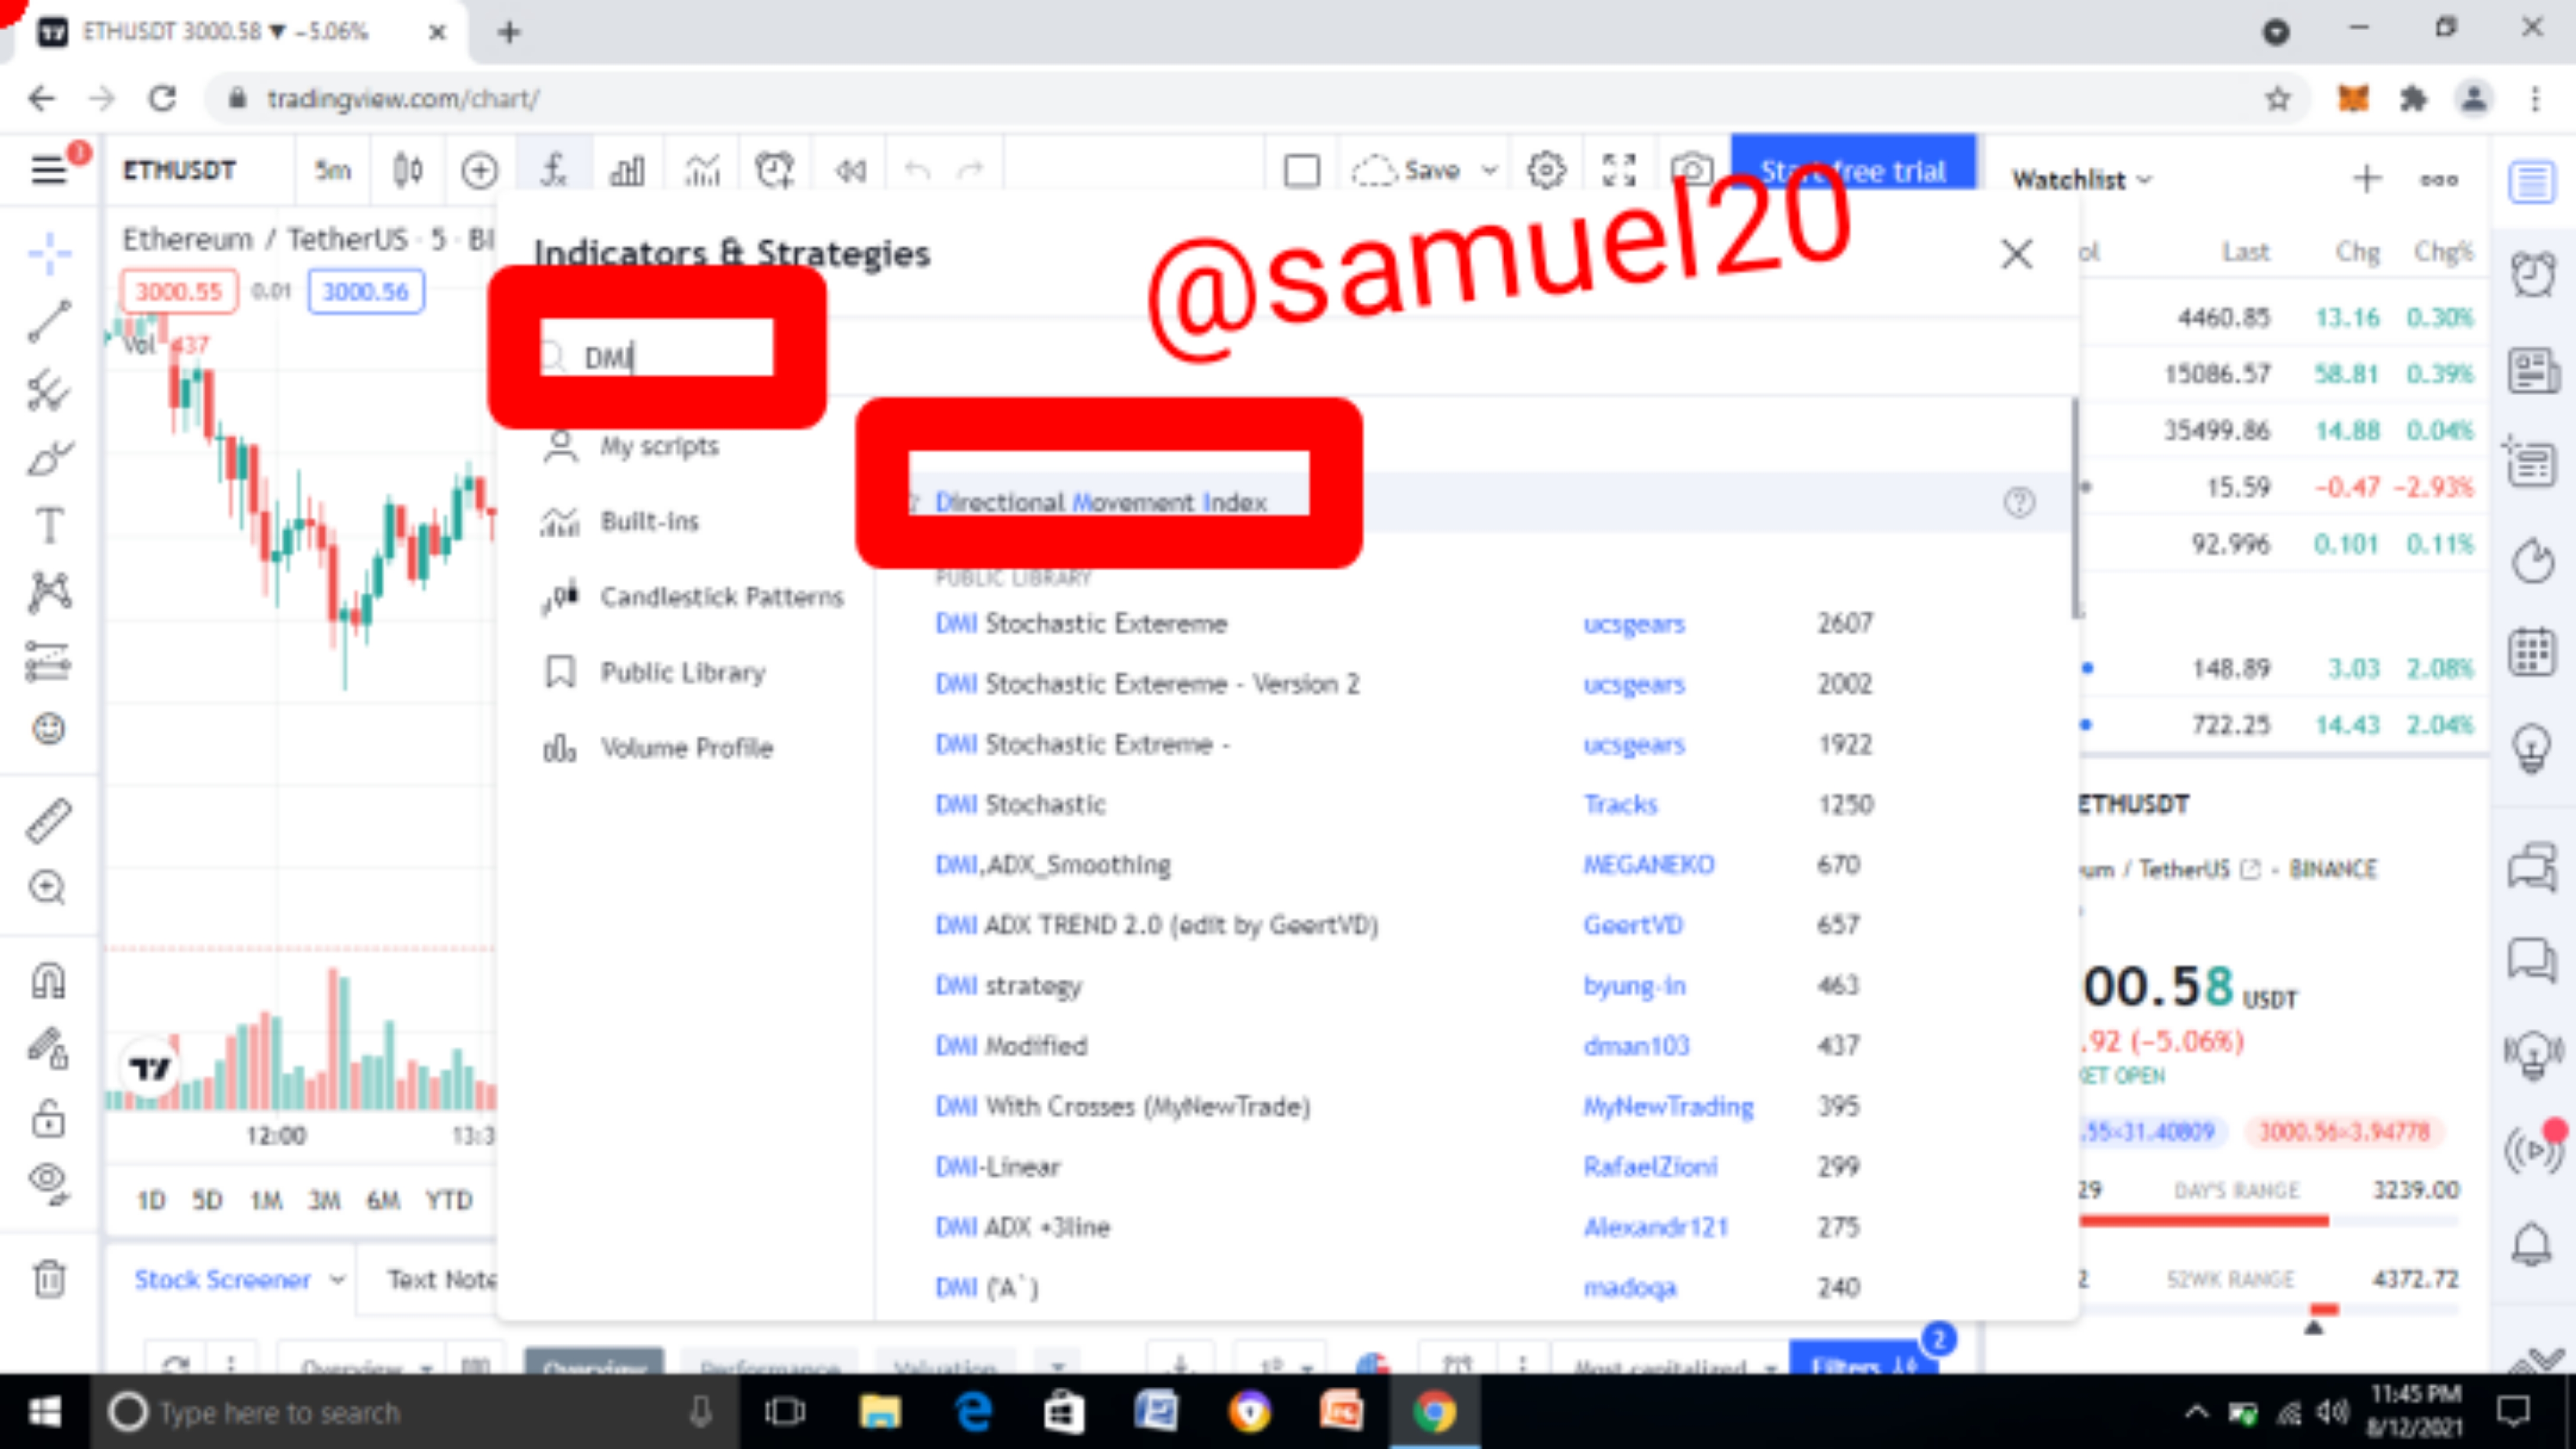Select the brush drawing tool
This screenshot has height=1449, width=2576.
[x=48, y=458]
